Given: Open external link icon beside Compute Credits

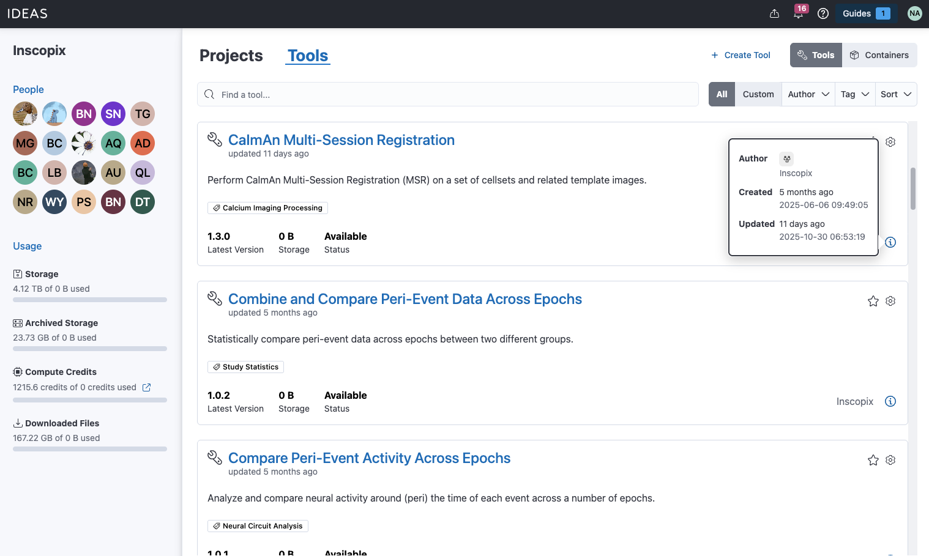Looking at the screenshot, I should pyautogui.click(x=147, y=387).
